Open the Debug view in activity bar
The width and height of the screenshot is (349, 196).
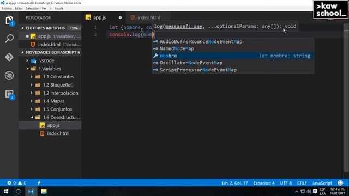coord(9,76)
